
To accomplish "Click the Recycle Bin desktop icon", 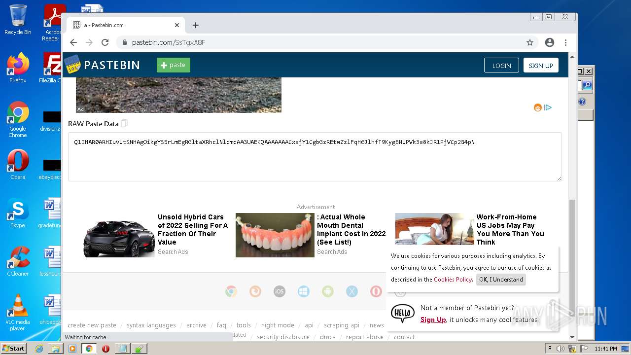I will coord(18,20).
